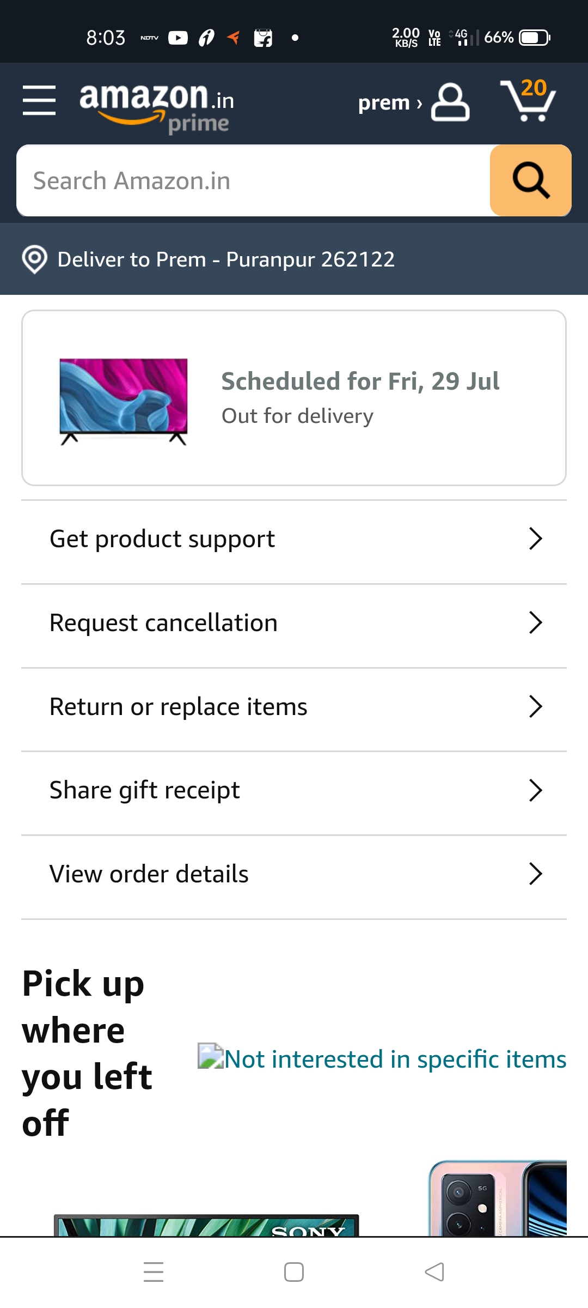Tap the Amazon.in prime logo
Image resolution: width=588 pixels, height=1308 pixels.
click(x=157, y=106)
